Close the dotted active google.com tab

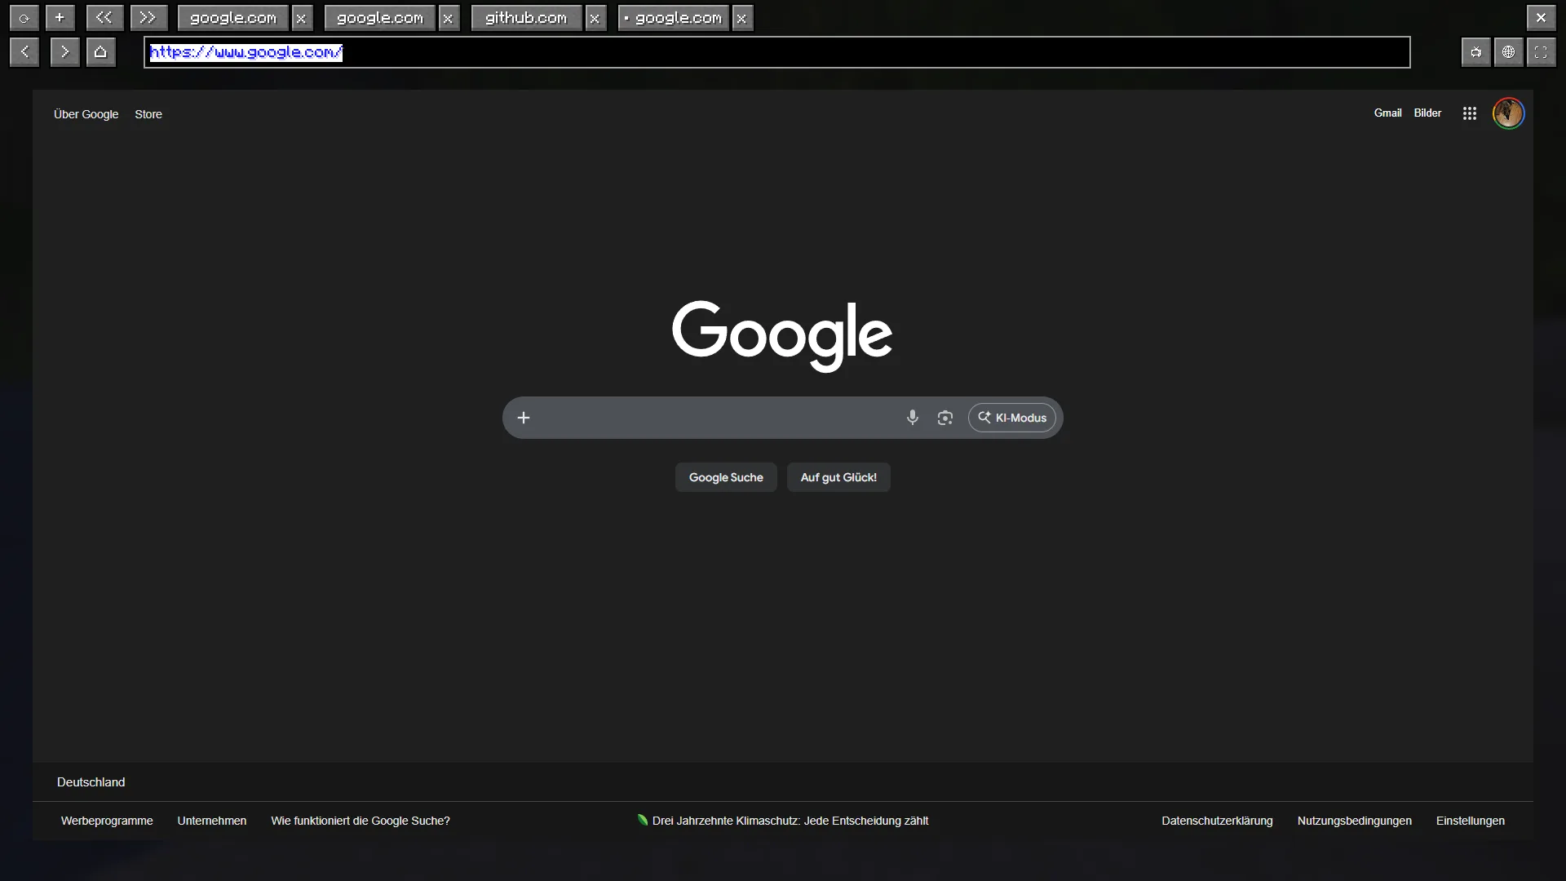coord(742,18)
